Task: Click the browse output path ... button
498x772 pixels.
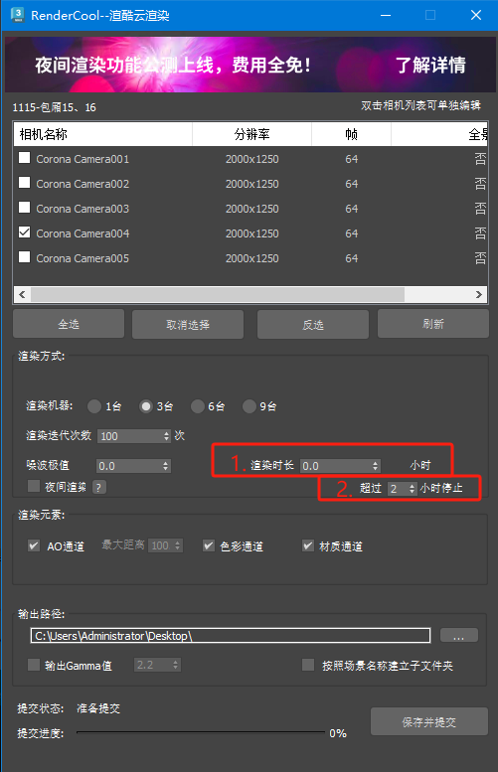Action: 458,636
